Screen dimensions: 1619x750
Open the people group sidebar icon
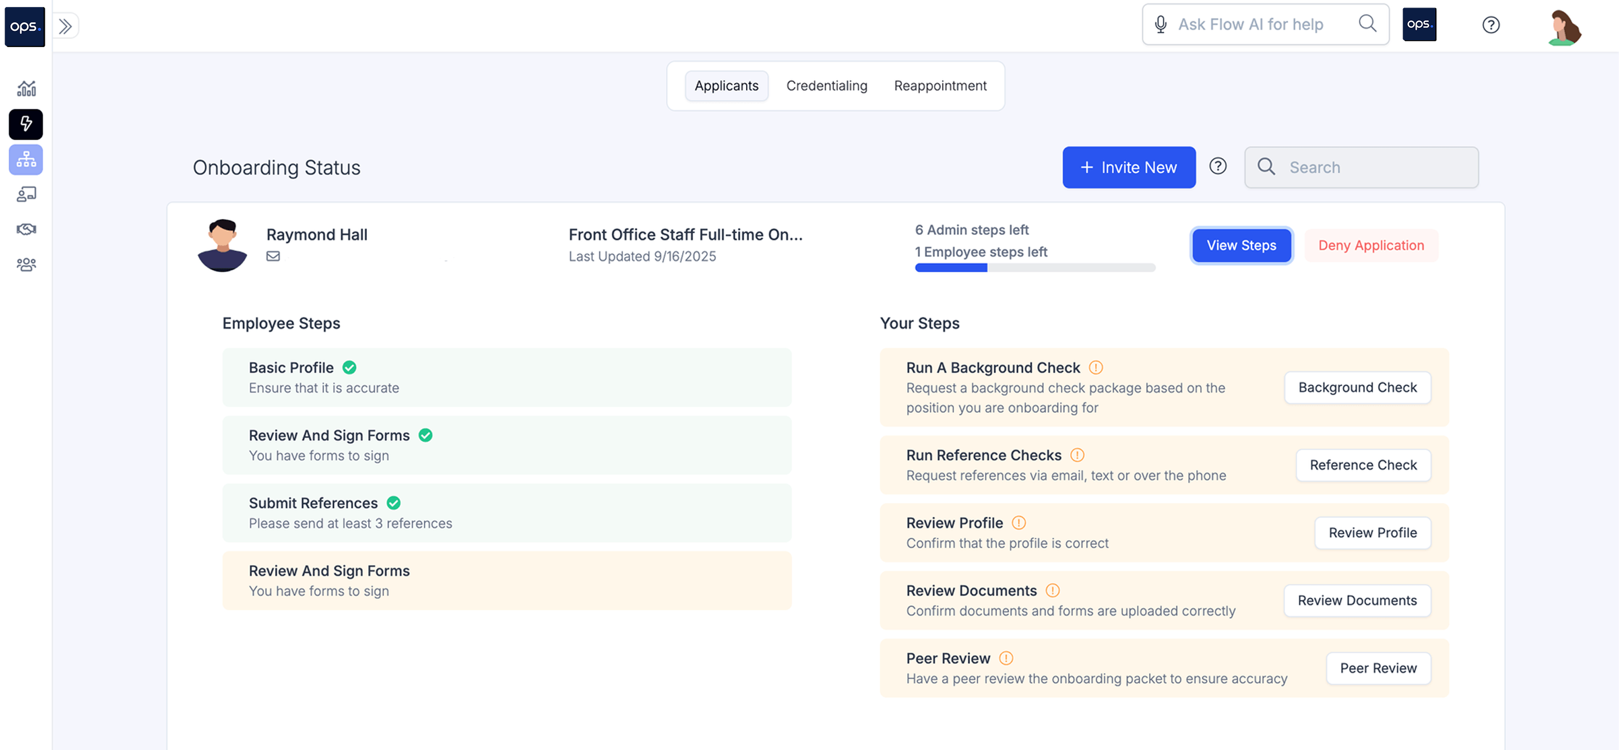pos(26,265)
